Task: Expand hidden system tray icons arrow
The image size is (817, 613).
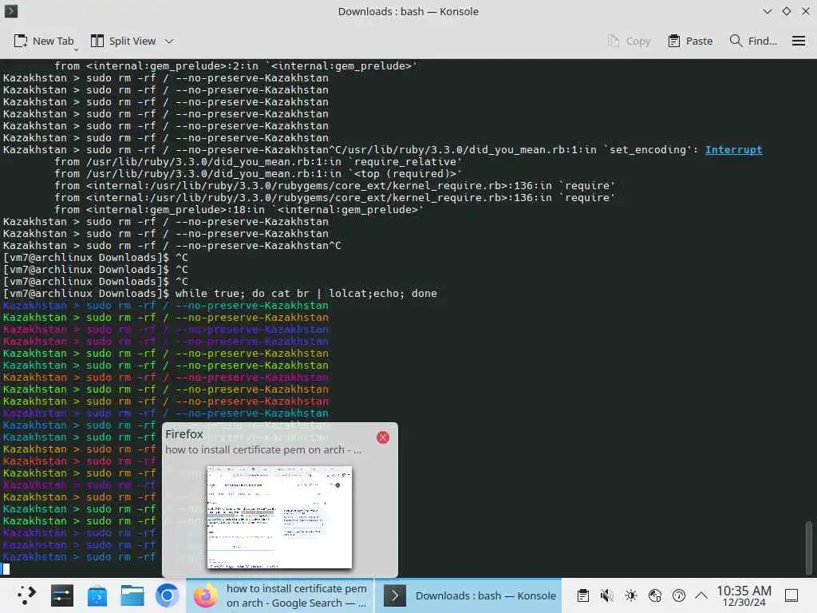Action: [701, 595]
